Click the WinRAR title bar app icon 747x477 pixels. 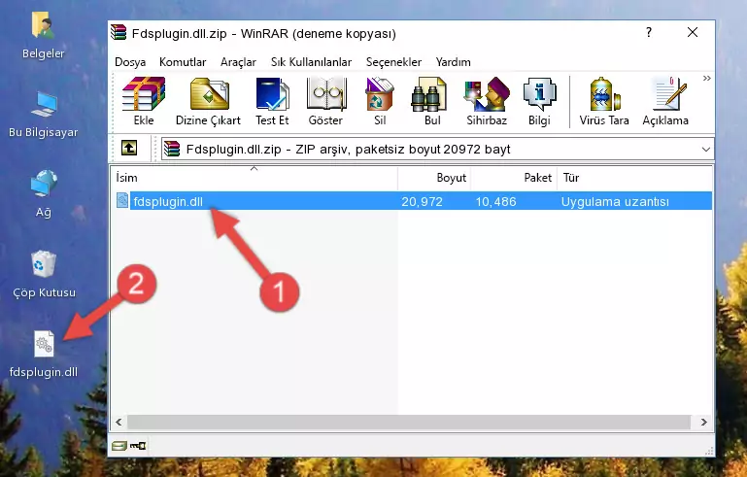point(119,32)
